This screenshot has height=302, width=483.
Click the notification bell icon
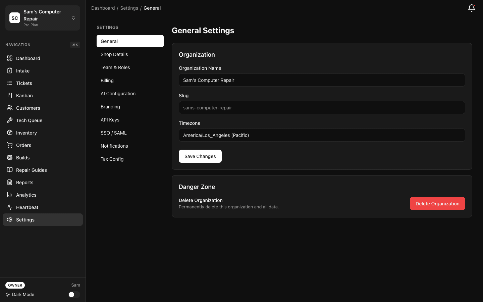click(471, 8)
